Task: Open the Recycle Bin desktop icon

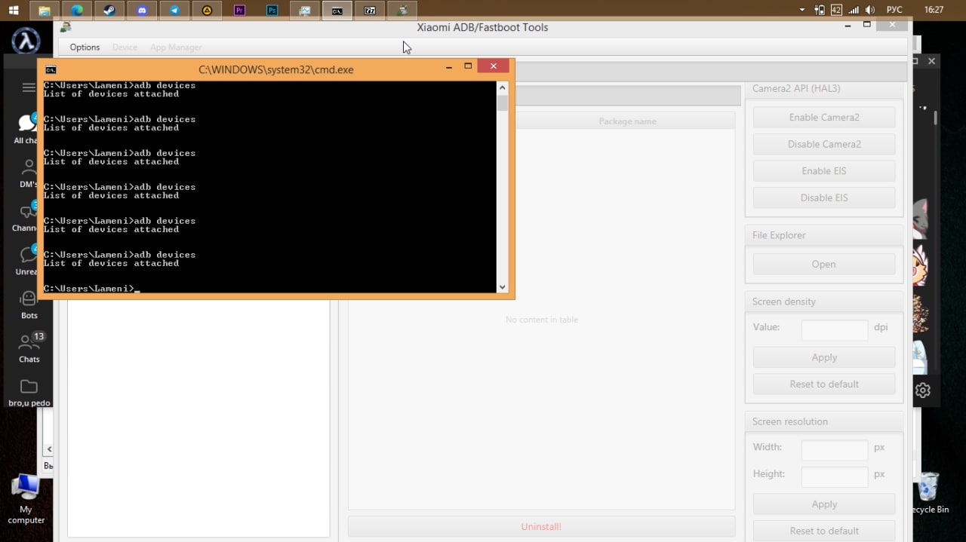Action: pyautogui.click(x=930, y=493)
